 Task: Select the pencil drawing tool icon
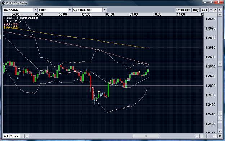[x=215, y=10]
